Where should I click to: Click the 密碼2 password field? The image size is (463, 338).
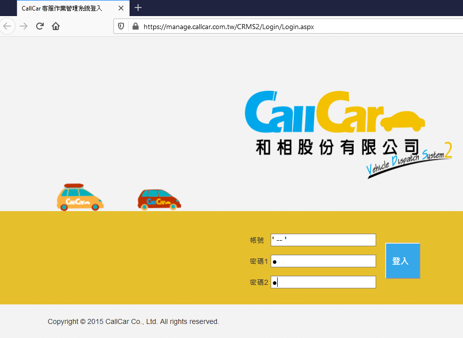click(323, 282)
